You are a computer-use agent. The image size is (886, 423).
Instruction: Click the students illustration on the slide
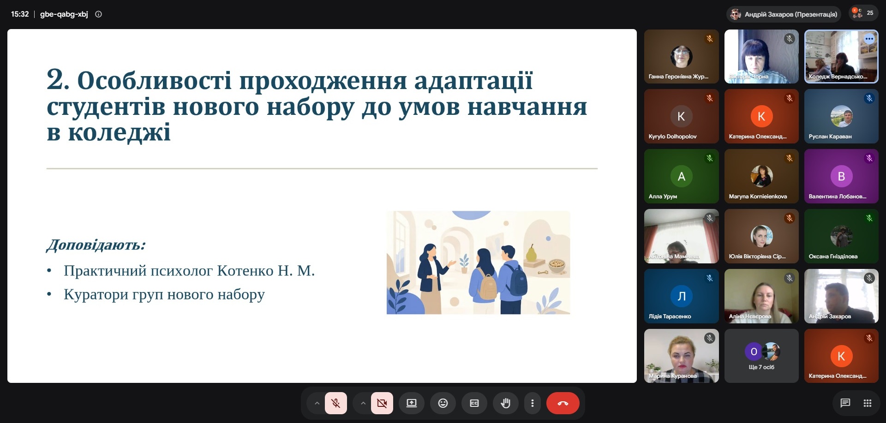[479, 262]
